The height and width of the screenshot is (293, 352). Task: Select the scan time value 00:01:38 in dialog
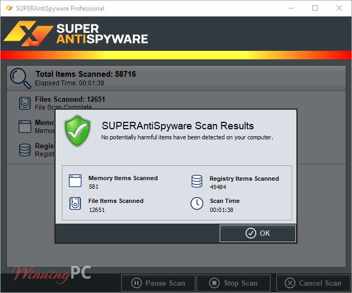pos(222,210)
